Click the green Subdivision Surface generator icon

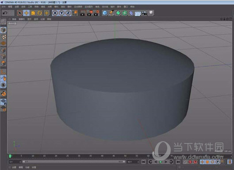118,13
